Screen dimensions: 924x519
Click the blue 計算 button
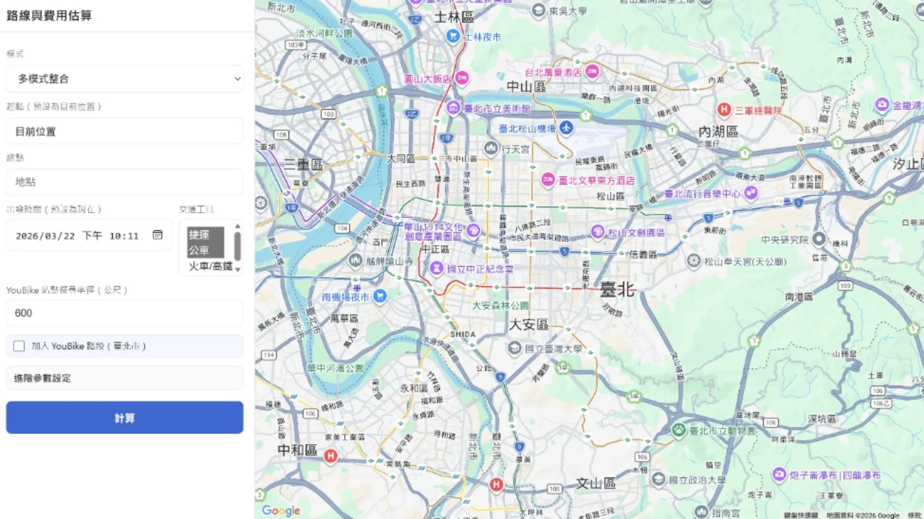(x=125, y=418)
